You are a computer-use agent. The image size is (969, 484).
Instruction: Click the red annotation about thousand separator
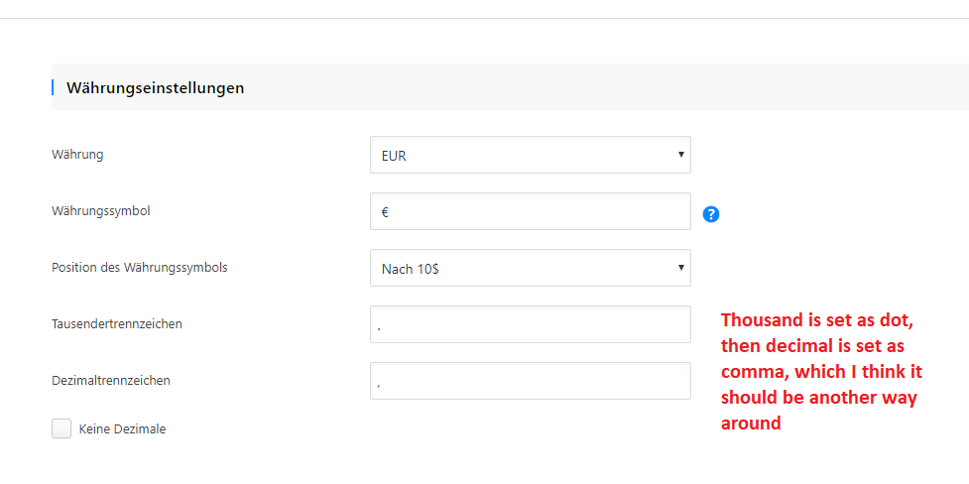(x=825, y=372)
